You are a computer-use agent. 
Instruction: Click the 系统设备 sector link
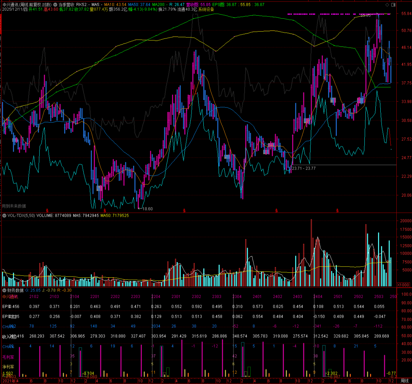[206, 10]
